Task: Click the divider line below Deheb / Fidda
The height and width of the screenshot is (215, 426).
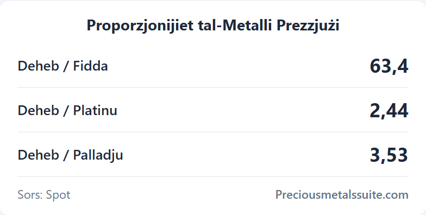Action: pyautogui.click(x=213, y=87)
